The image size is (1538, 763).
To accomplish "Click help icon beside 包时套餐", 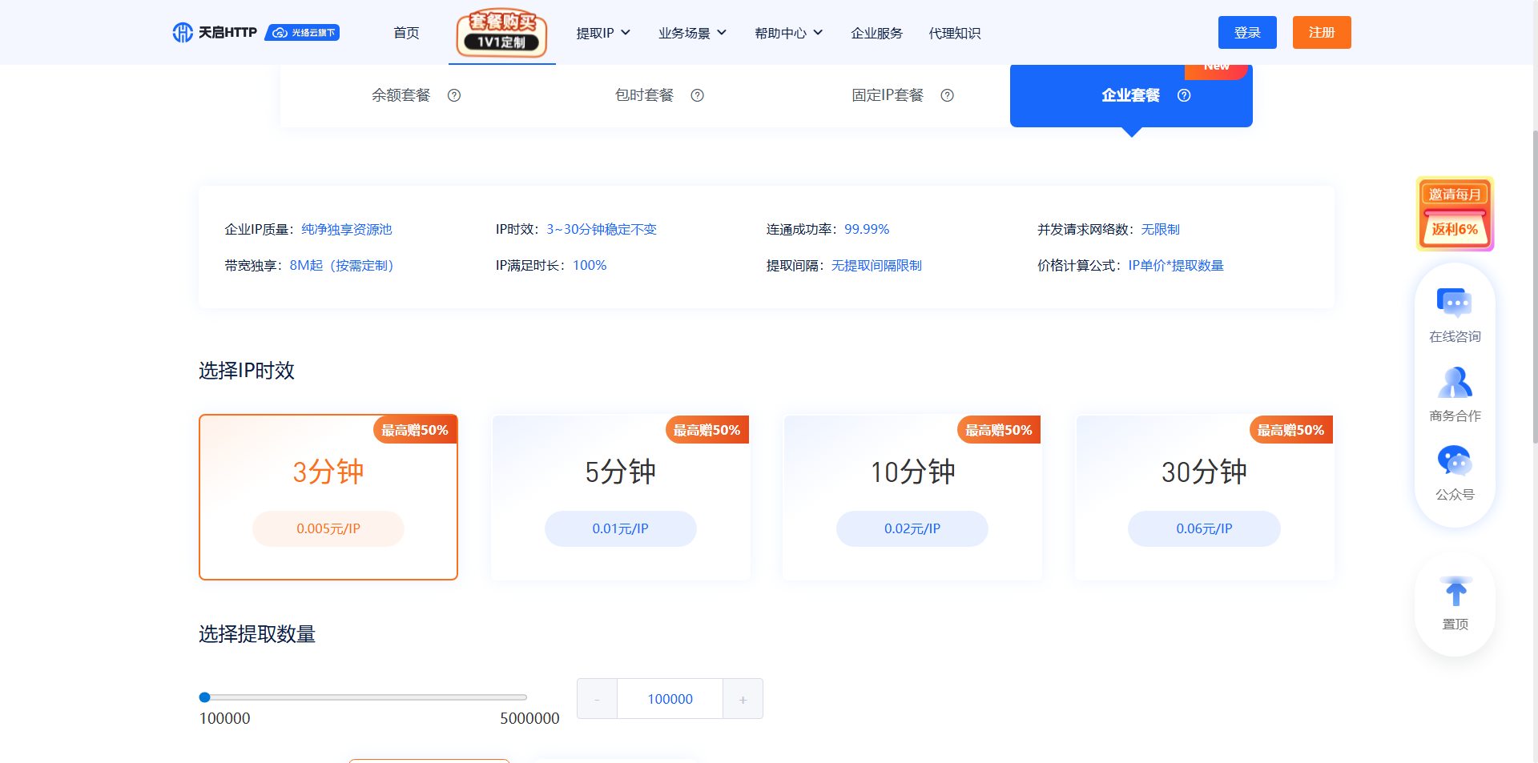I will click(x=698, y=95).
